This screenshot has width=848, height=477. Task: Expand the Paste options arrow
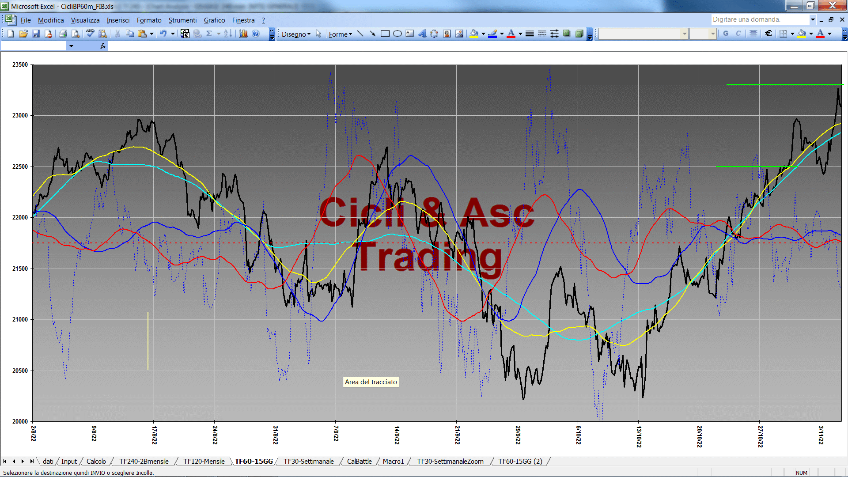pos(151,34)
